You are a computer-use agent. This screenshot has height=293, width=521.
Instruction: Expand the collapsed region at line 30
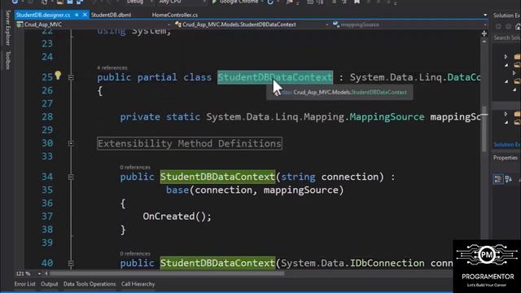[x=71, y=143]
